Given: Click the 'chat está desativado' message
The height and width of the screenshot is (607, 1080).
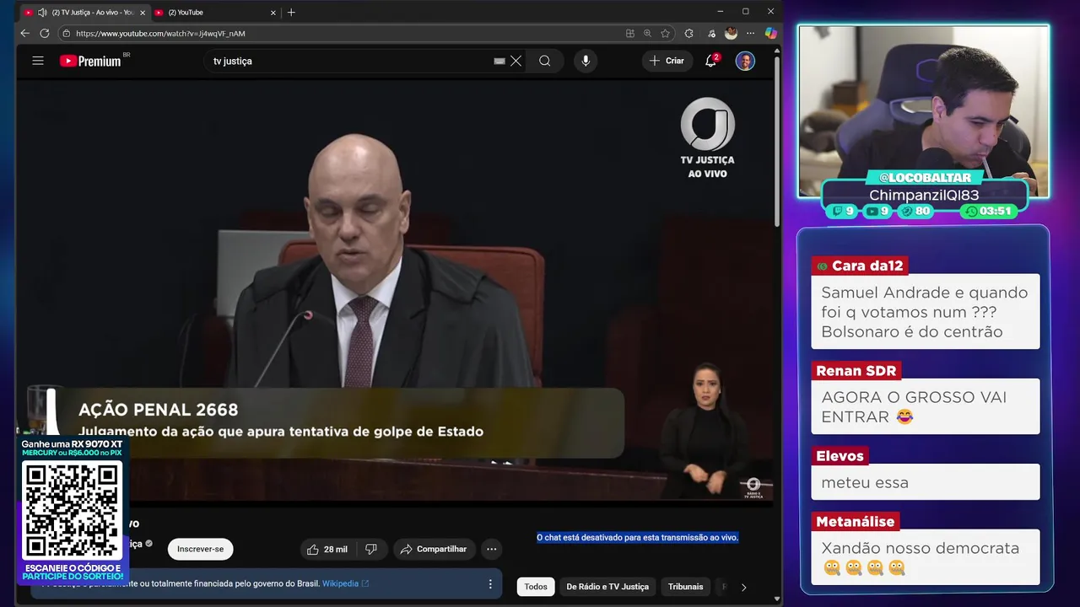Looking at the screenshot, I should pyautogui.click(x=637, y=537).
